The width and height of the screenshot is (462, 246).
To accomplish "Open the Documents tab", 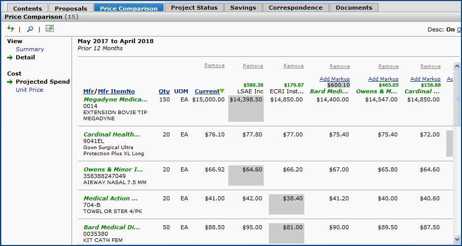I will pos(354,8).
